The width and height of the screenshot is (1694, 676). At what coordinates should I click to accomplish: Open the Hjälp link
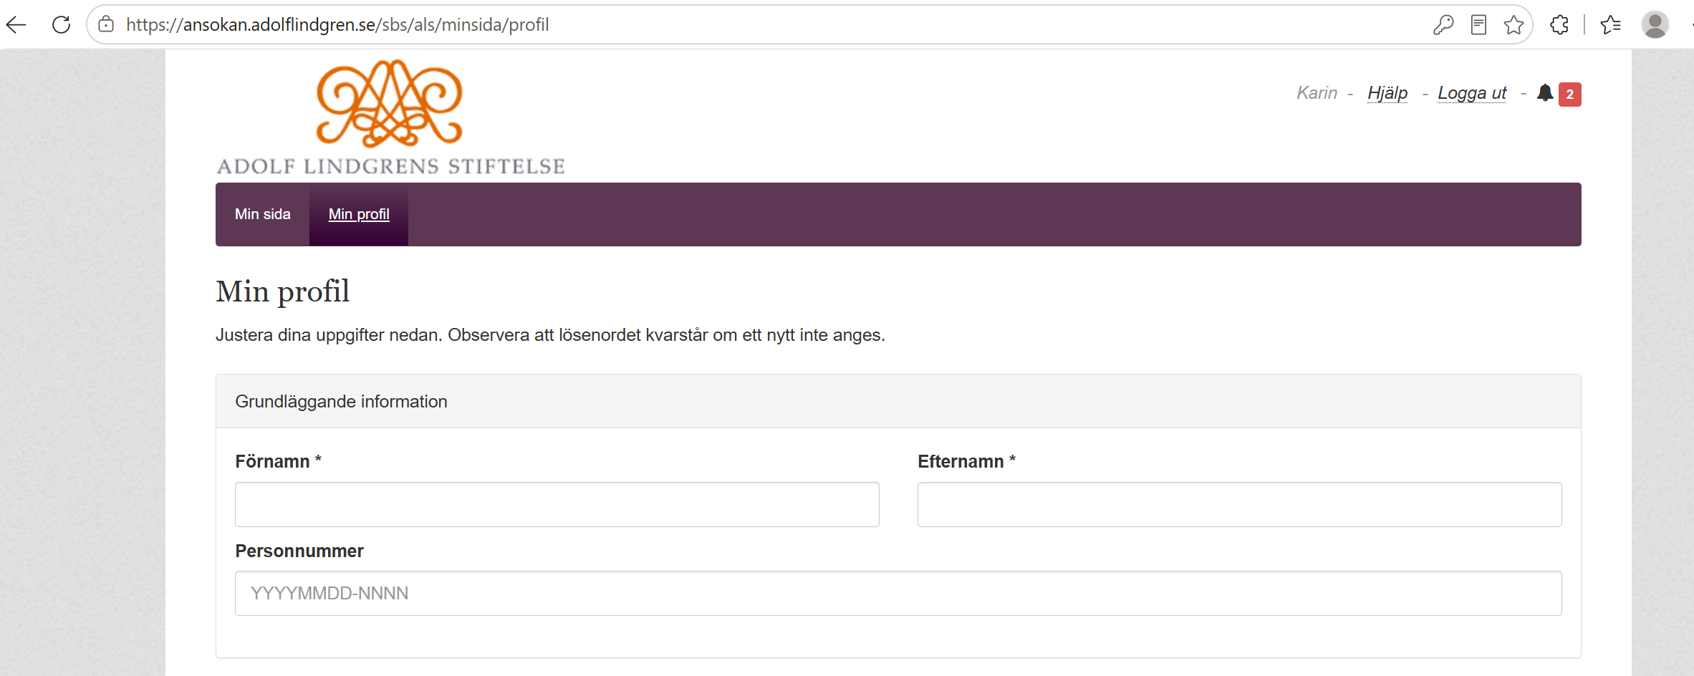tap(1387, 93)
